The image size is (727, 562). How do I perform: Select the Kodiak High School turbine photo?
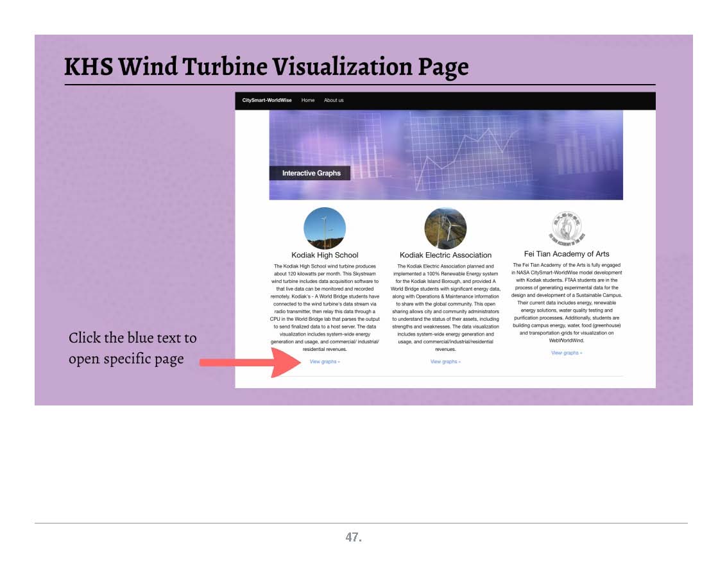tap(325, 228)
